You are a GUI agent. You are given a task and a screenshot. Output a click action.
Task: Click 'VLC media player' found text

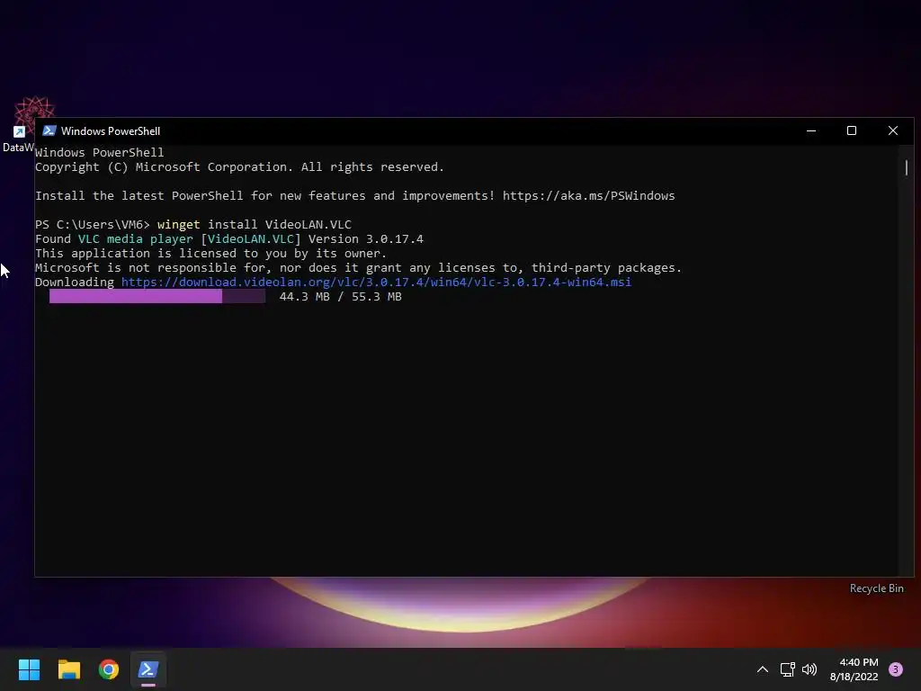pos(135,239)
